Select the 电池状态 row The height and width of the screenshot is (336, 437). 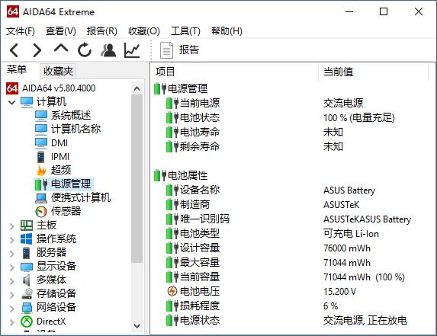click(x=292, y=117)
